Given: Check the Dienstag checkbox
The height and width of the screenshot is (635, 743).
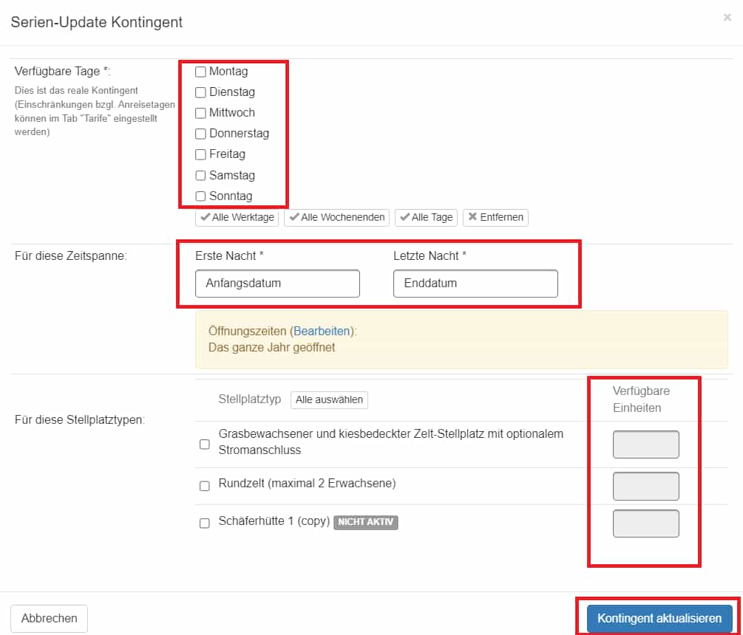Looking at the screenshot, I should tap(200, 92).
